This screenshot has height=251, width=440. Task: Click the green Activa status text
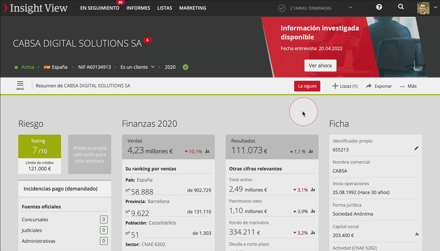(28, 67)
